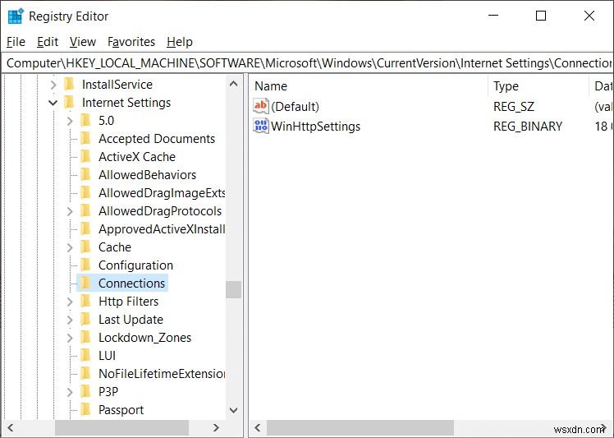Viewport: 614px width, 438px height.
Task: Expand the P3P key
Action: [x=70, y=392]
